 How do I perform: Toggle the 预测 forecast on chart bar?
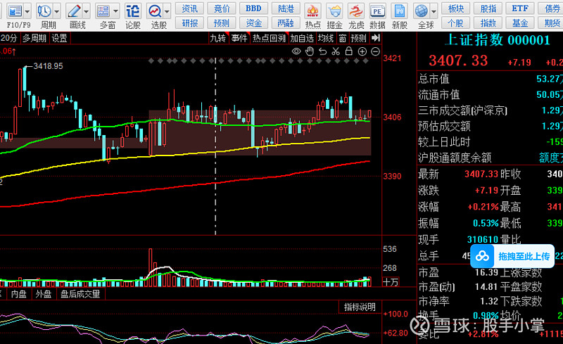pyautogui.click(x=359, y=38)
